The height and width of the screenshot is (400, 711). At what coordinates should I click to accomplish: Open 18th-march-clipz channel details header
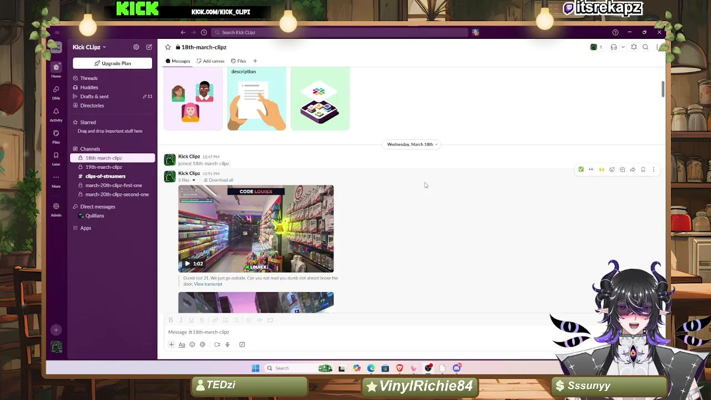(x=201, y=47)
